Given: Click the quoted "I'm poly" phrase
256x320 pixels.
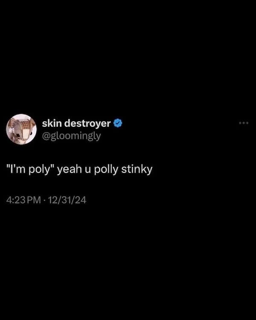Looking at the screenshot, I should pyautogui.click(x=30, y=169).
